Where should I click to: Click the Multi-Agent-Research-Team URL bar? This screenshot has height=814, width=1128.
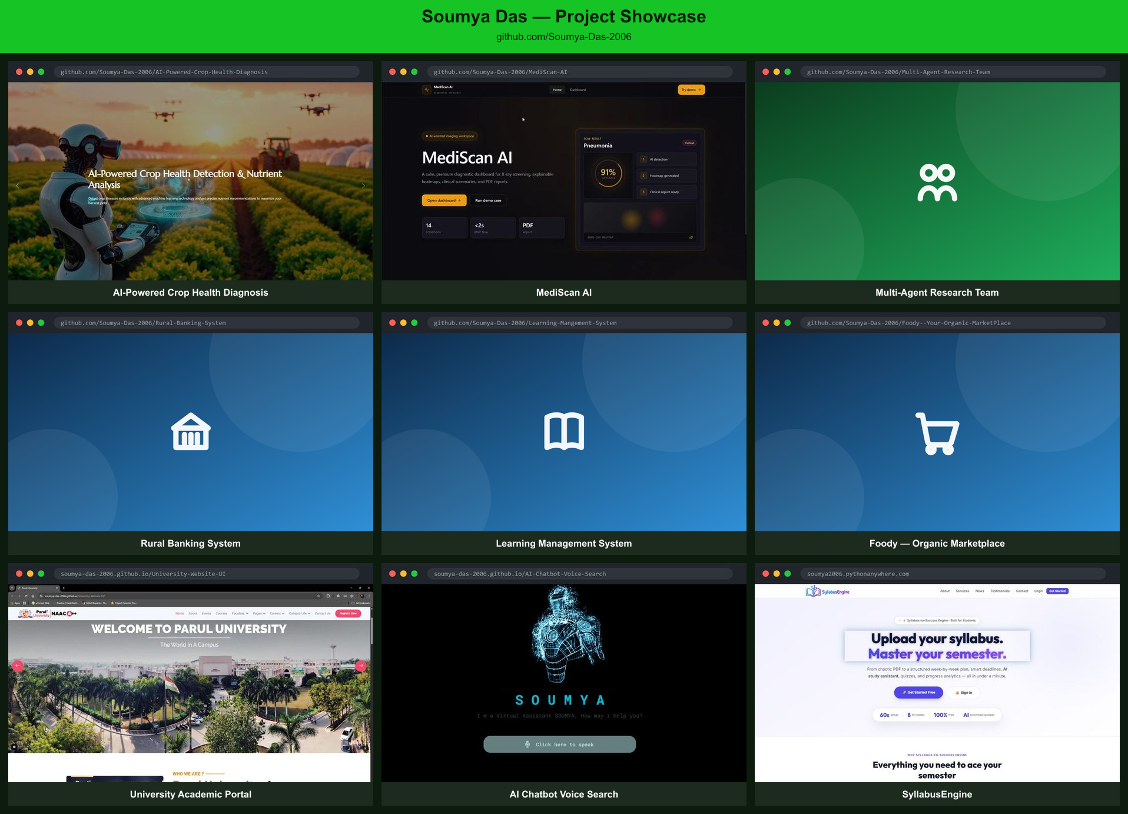point(953,72)
